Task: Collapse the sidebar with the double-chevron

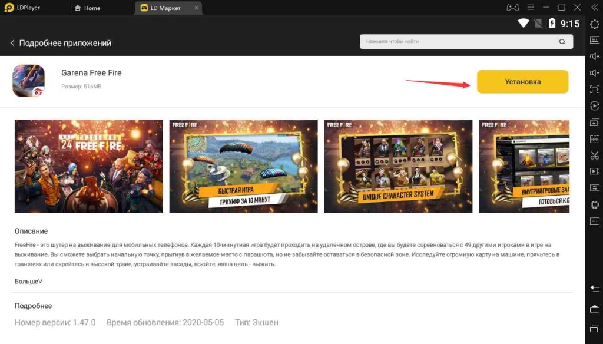Action: pyautogui.click(x=596, y=7)
